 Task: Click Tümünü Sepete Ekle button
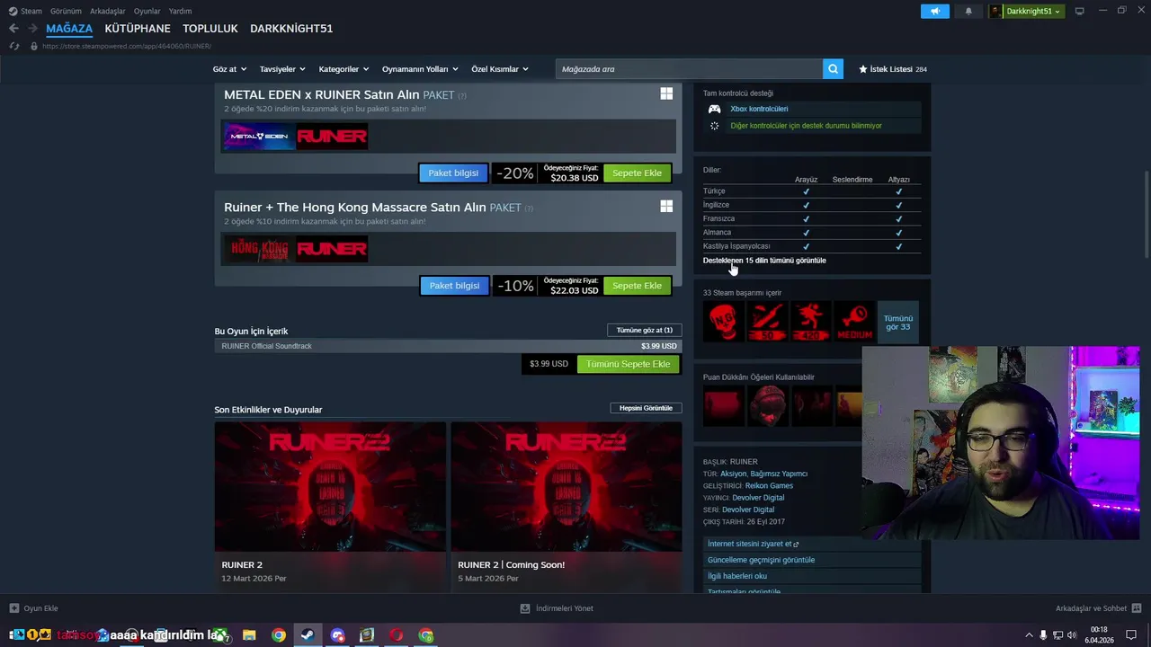pos(628,364)
